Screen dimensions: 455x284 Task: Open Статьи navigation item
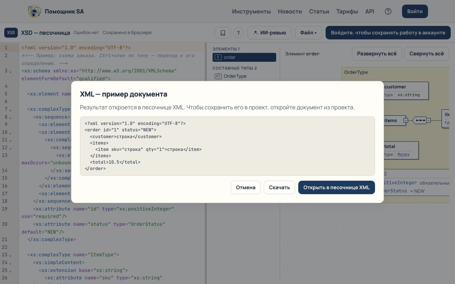(x=319, y=11)
